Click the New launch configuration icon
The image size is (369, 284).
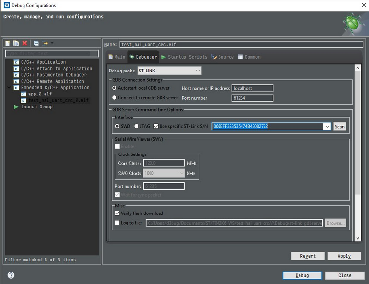pos(8,43)
